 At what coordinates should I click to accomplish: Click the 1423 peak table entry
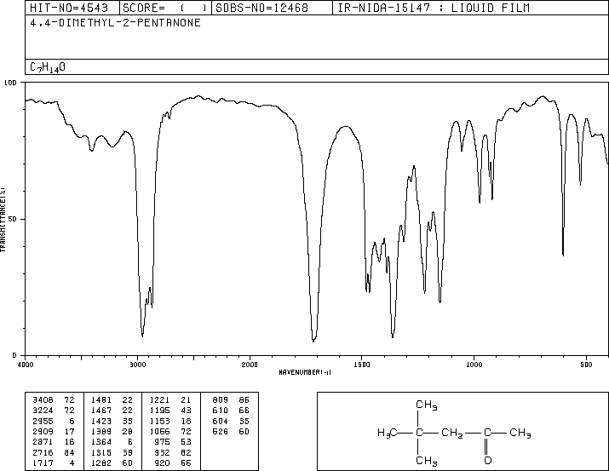(x=101, y=421)
